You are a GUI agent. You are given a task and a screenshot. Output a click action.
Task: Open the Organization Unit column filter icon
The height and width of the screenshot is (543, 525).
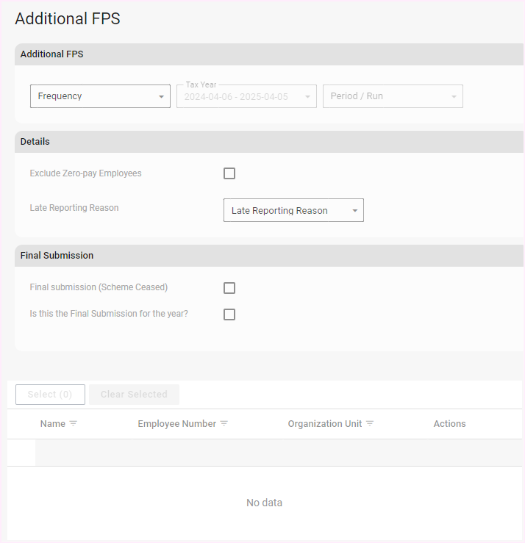[x=370, y=424]
